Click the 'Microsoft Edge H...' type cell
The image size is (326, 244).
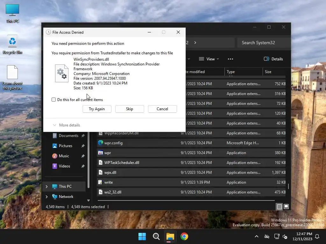pos(243,143)
